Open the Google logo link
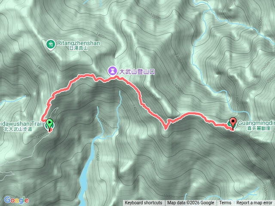Screen dimensions: 275x206 tap(16, 200)
